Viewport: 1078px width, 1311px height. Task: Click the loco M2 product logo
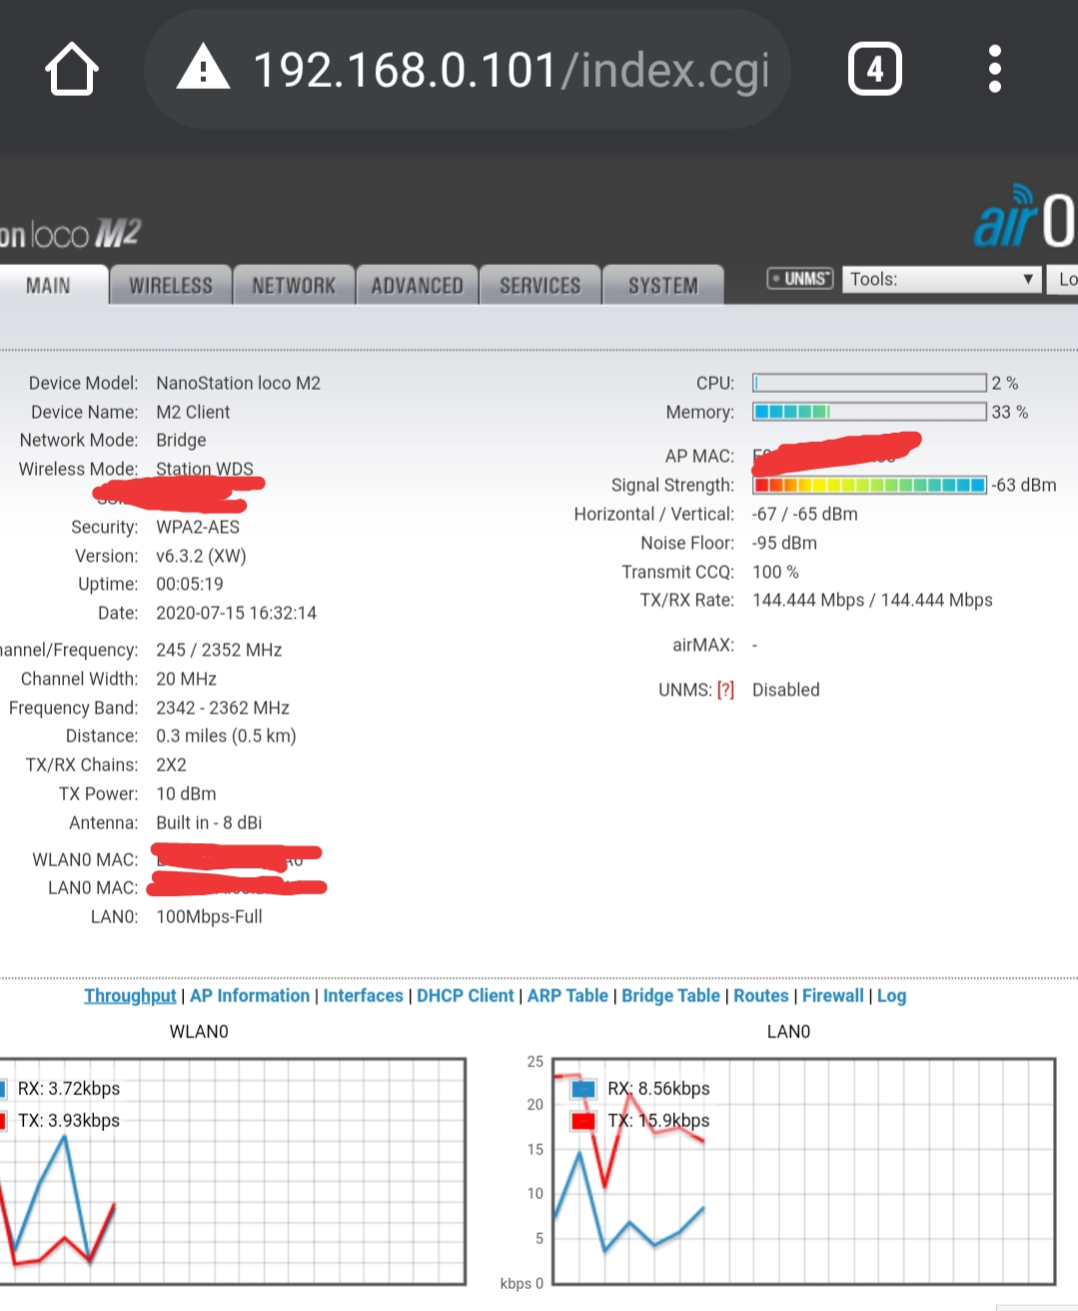[70, 234]
